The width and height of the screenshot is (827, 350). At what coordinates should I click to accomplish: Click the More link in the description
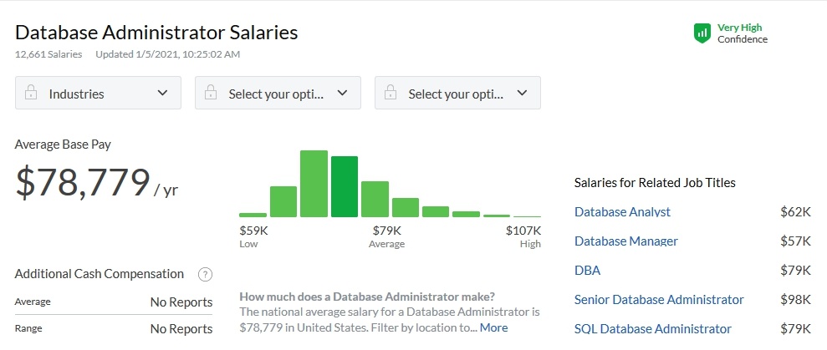(x=493, y=327)
